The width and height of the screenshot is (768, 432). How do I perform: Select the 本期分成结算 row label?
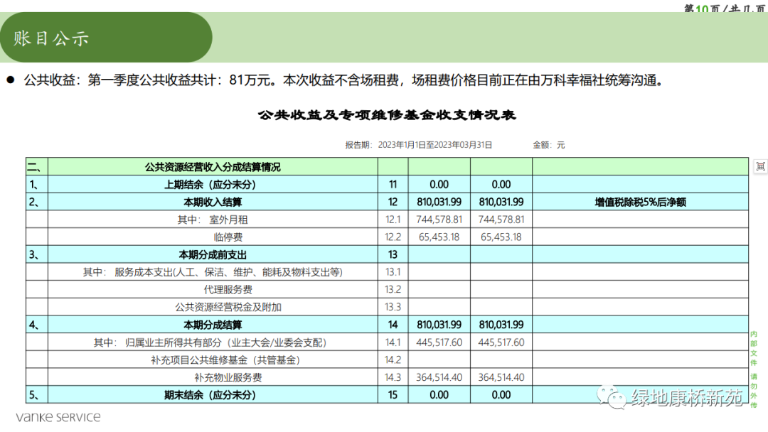(213, 325)
